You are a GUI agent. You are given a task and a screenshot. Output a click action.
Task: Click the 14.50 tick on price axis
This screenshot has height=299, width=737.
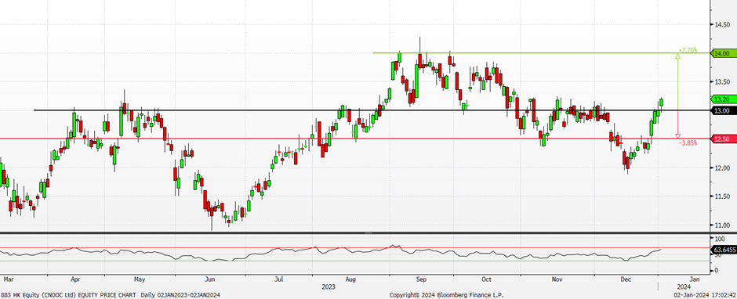tap(722, 25)
